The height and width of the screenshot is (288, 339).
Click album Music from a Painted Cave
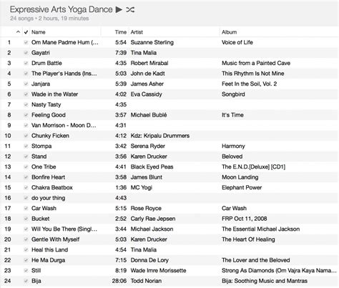(x=256, y=63)
